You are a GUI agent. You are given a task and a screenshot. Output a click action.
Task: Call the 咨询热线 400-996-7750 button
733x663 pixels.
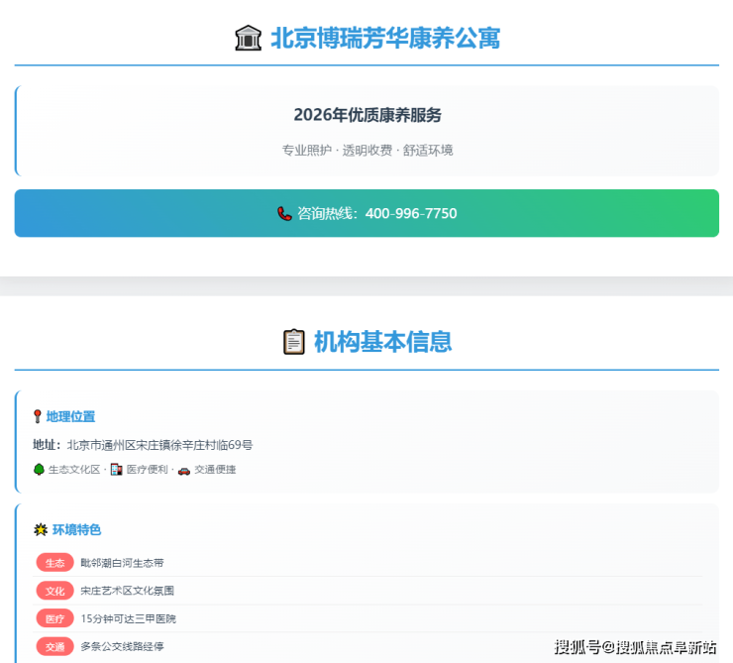coord(366,213)
